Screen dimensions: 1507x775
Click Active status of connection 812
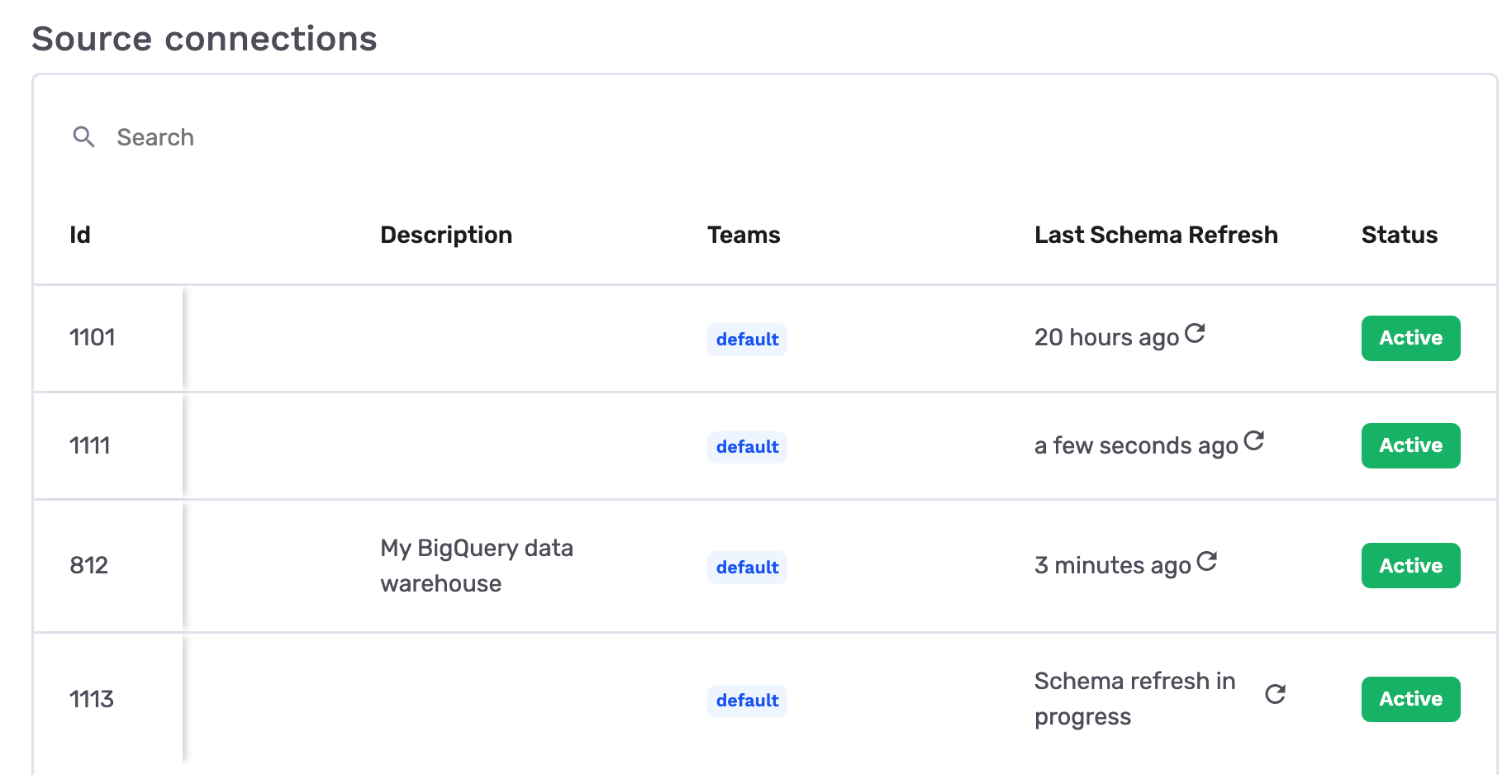[x=1410, y=565]
